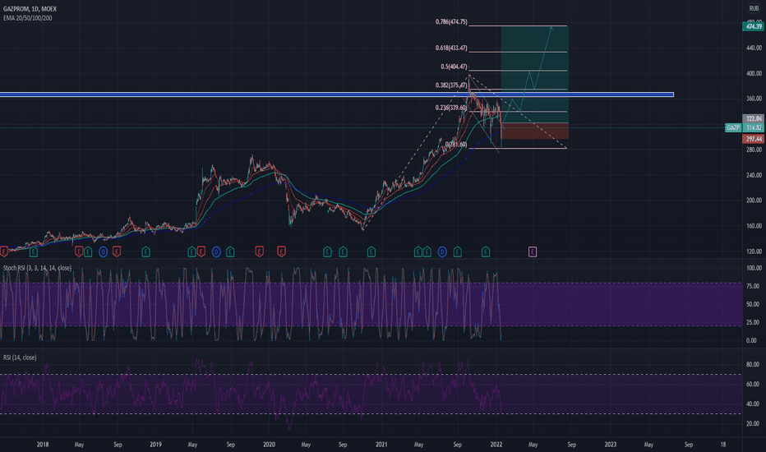
Task: Click the 0.5(404.47) Fibonacci label
Action: click(x=454, y=67)
